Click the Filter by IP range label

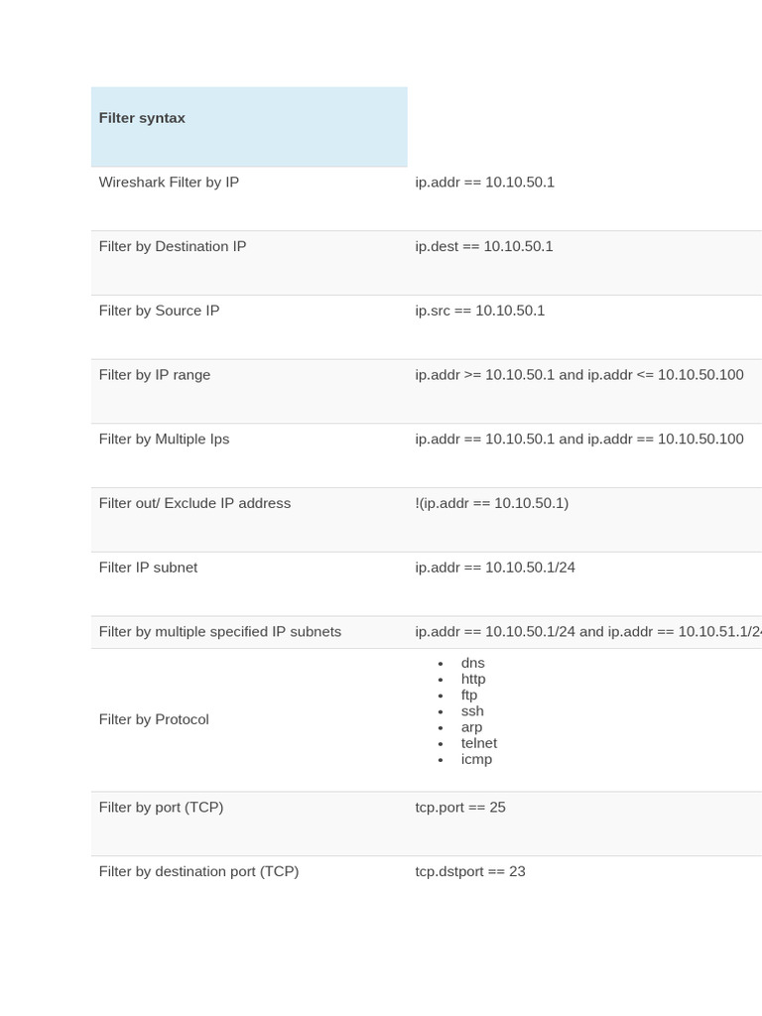(155, 375)
